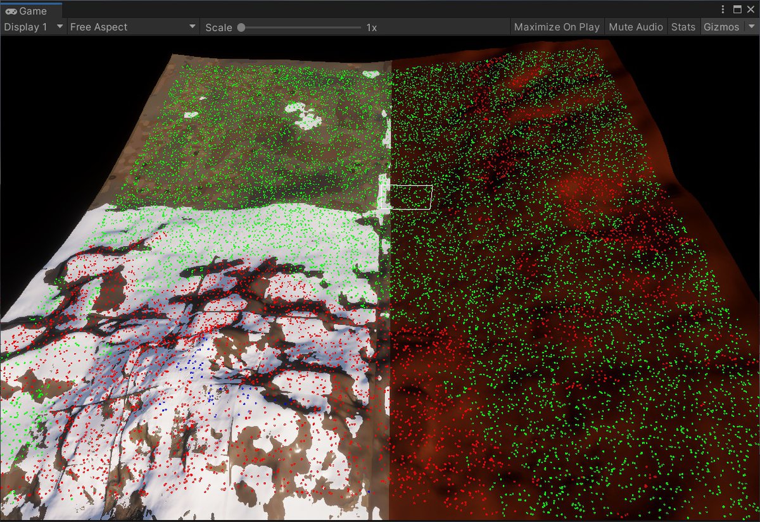This screenshot has height=522, width=760.
Task: Close the Game panel window
Action: coord(750,9)
